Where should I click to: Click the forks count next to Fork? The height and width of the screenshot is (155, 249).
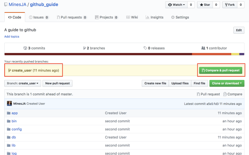pos(241,5)
